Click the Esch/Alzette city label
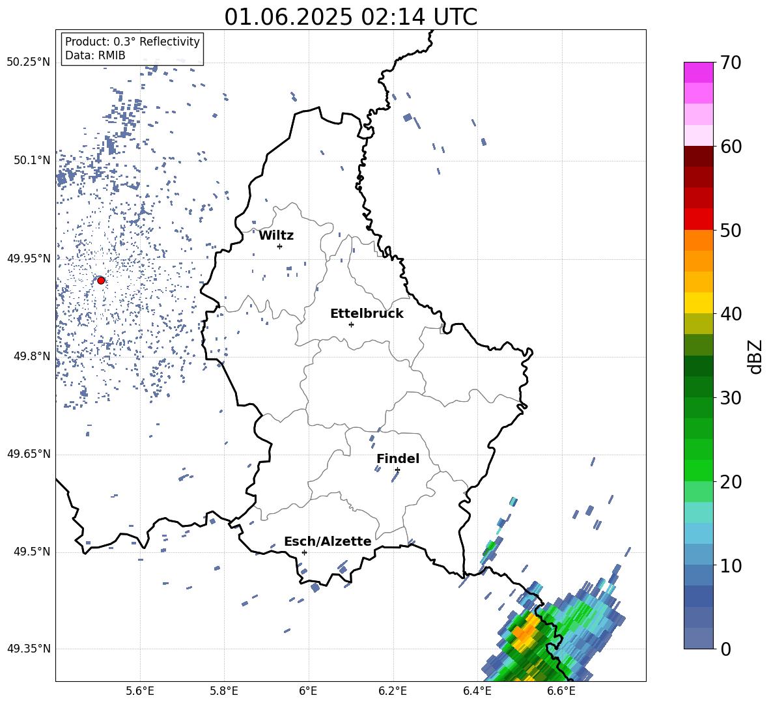The image size is (771, 704). click(x=328, y=541)
